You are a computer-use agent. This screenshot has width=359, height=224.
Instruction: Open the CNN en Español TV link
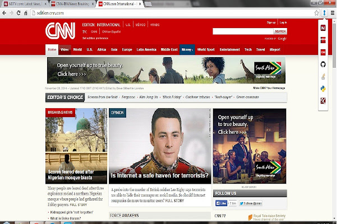pyautogui.click(x=111, y=32)
